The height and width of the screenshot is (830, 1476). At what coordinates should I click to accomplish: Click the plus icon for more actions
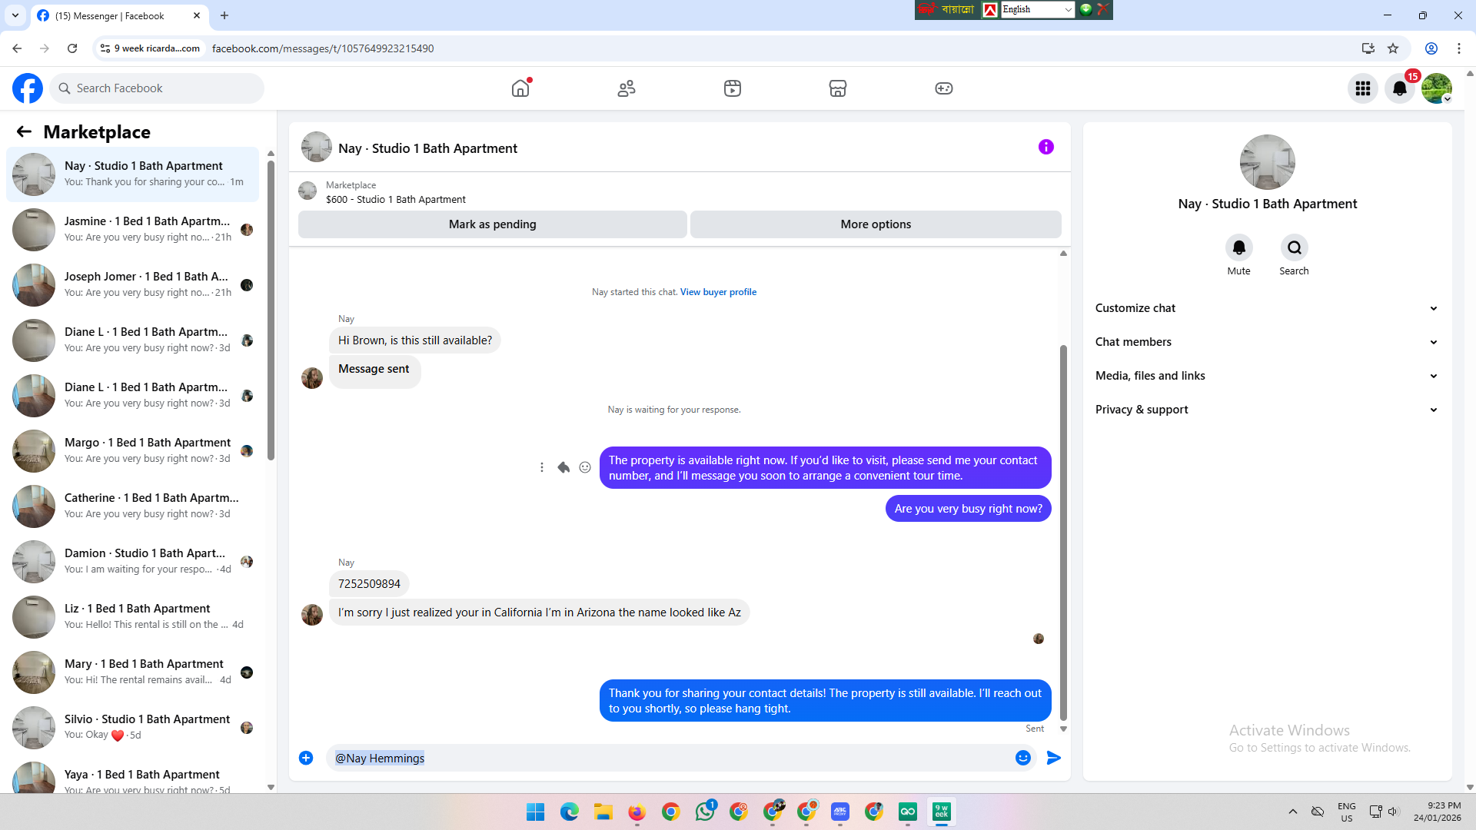306,758
